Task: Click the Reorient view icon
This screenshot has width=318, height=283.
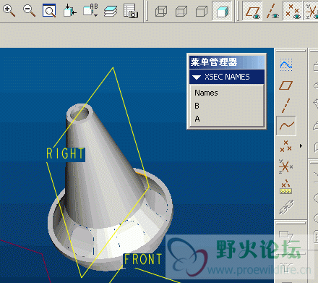Action: point(70,11)
